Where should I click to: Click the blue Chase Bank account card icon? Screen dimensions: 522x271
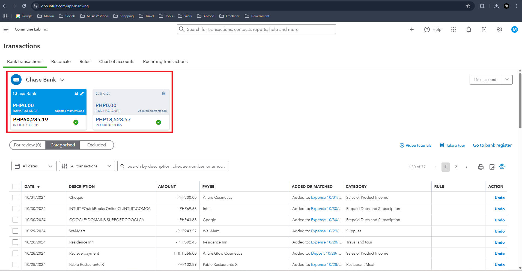[16, 80]
